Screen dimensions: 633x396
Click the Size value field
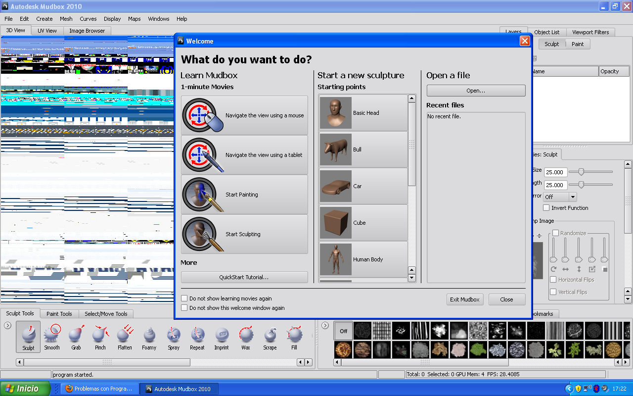click(555, 172)
